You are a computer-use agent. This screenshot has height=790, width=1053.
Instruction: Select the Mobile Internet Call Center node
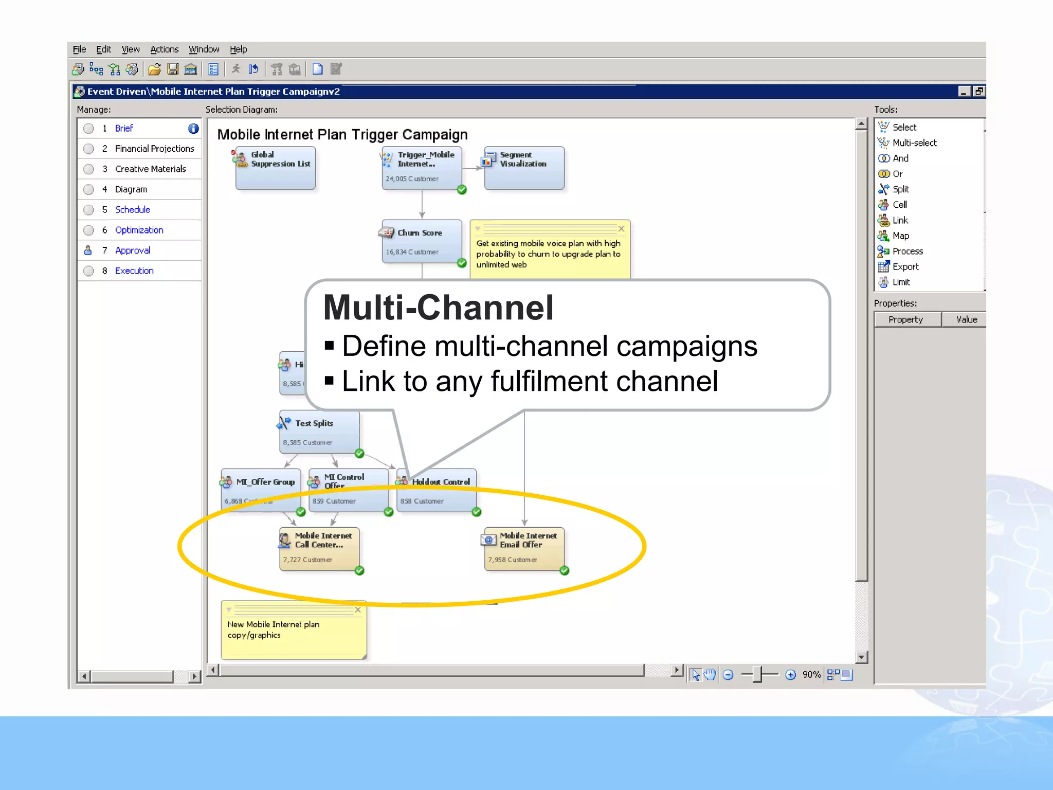[x=319, y=549]
